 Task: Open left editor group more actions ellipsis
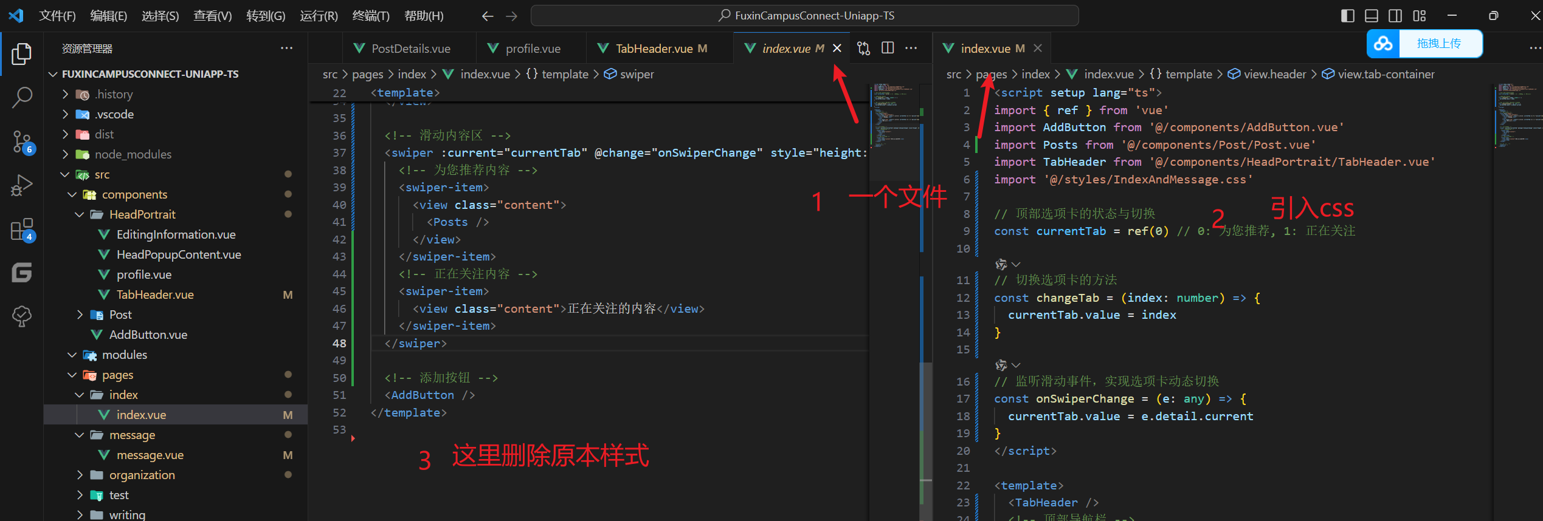point(911,48)
